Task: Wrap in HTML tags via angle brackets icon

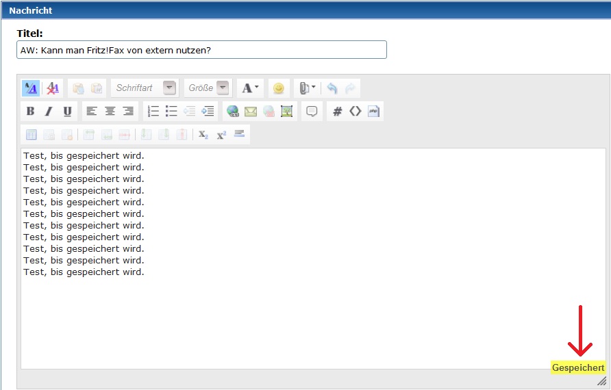Action: 356,112
